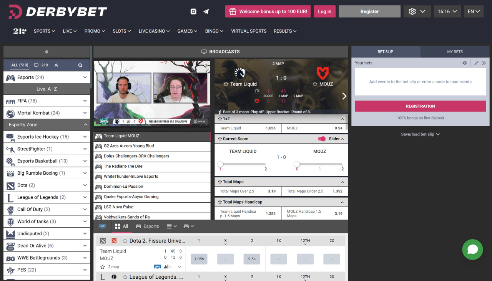Open the Live Casino menu
This screenshot has width=492, height=281.
click(154, 31)
